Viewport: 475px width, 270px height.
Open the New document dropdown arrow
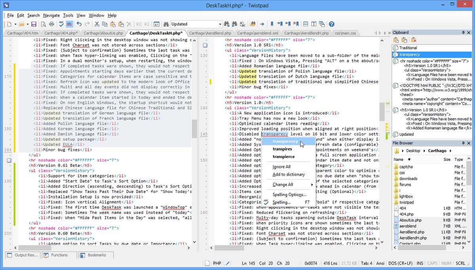pyautogui.click(x=15, y=24)
